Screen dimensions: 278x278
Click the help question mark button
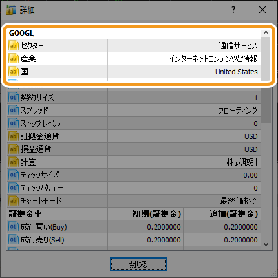coord(233,10)
